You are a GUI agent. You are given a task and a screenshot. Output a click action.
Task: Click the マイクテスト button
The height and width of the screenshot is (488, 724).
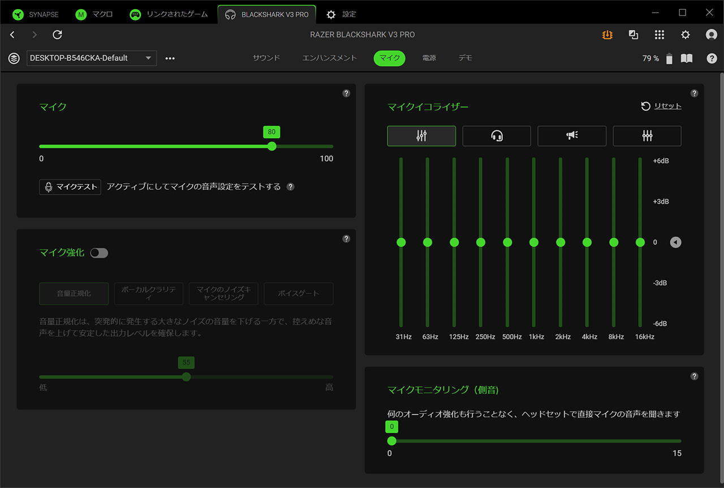[x=70, y=187]
